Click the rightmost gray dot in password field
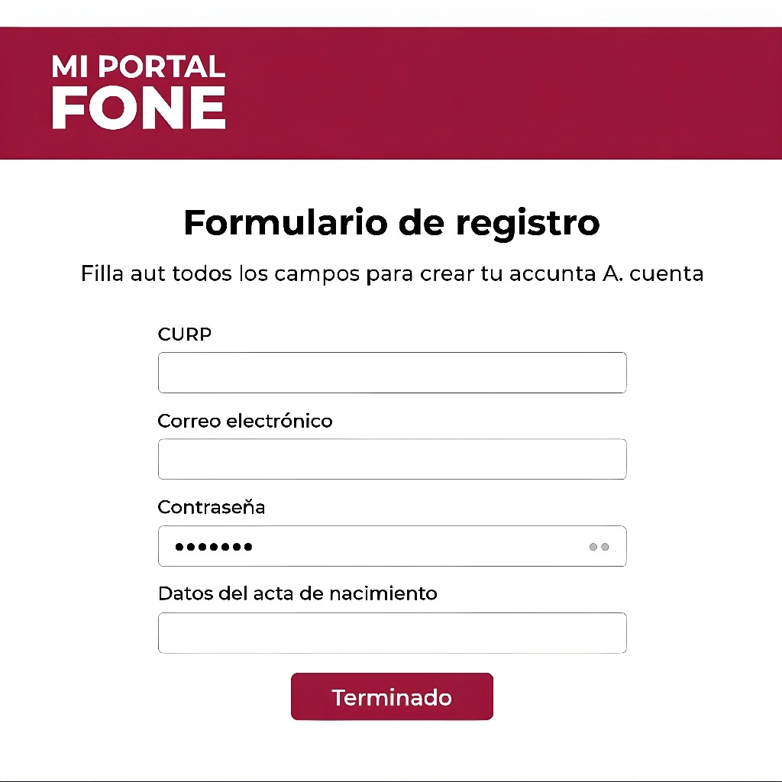Image resolution: width=782 pixels, height=782 pixels. click(606, 547)
